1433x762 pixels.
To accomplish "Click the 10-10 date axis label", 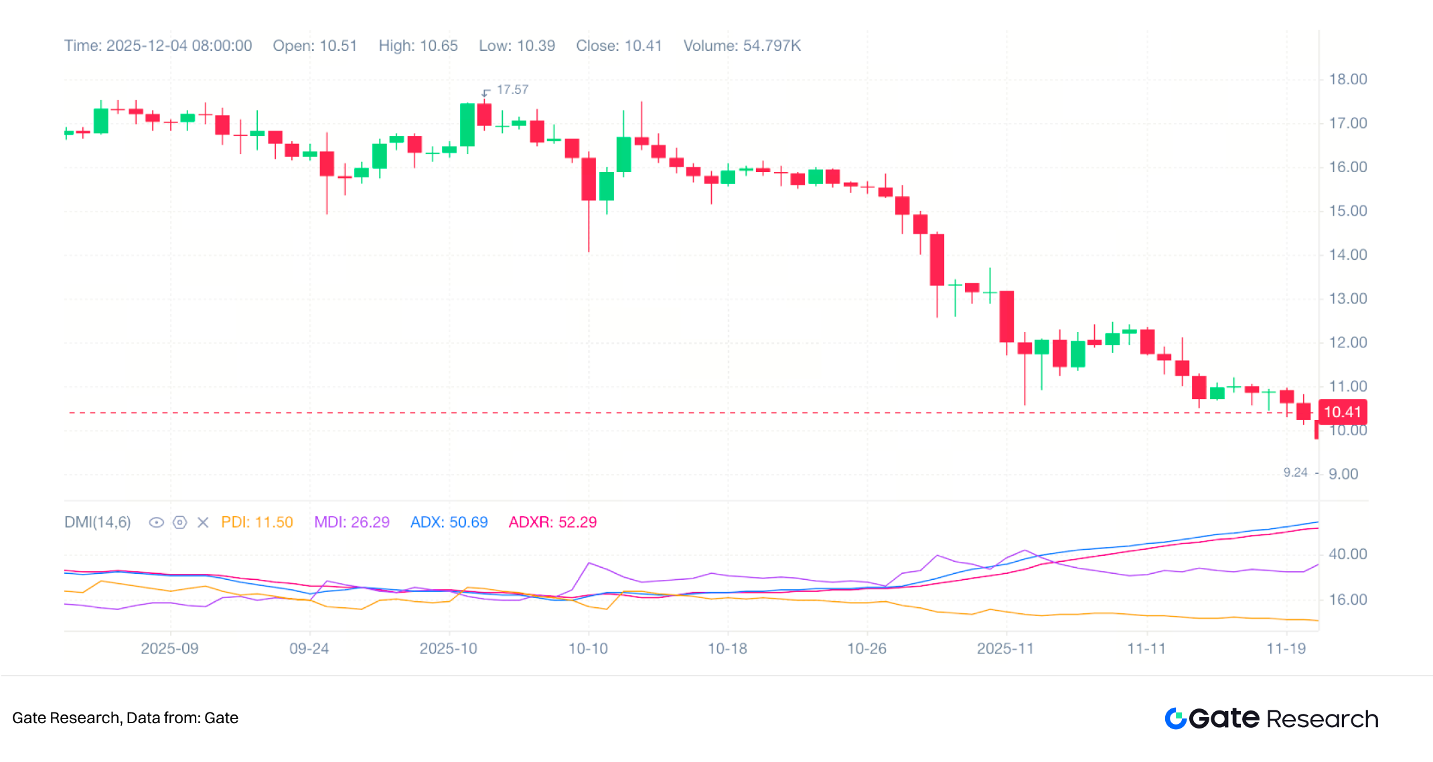I will tap(588, 648).
